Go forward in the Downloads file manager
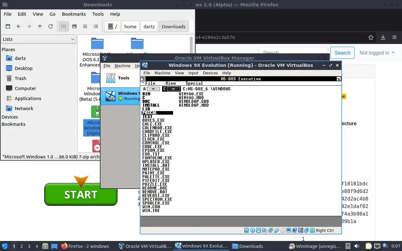This screenshot has height=251, width=402. coord(29,26)
